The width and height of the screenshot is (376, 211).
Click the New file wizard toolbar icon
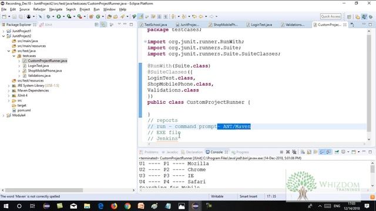point(4,16)
